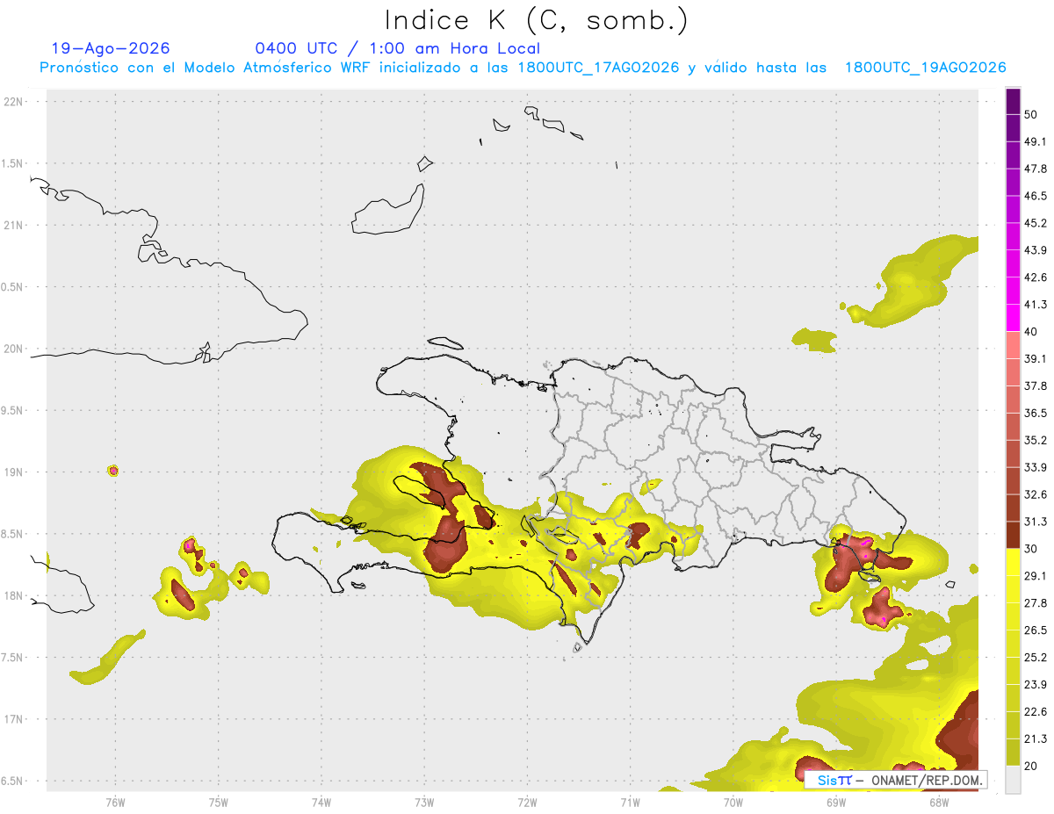Click the "21N" latitude label
The height and width of the screenshot is (814, 1054).
click(13, 225)
